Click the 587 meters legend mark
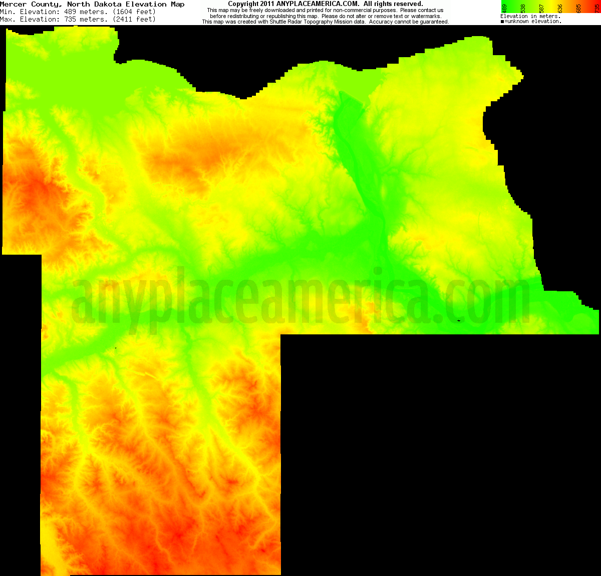 [541, 8]
